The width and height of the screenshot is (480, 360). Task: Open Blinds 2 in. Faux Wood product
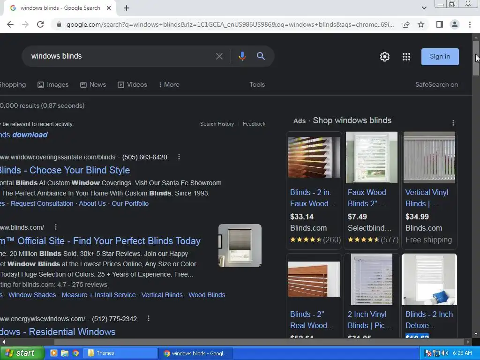(x=313, y=198)
